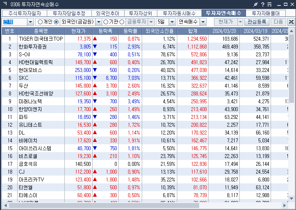The width and height of the screenshot is (296, 210).
Task: Select the HD현대일렉트릭 stock name
Action: pos(36,62)
